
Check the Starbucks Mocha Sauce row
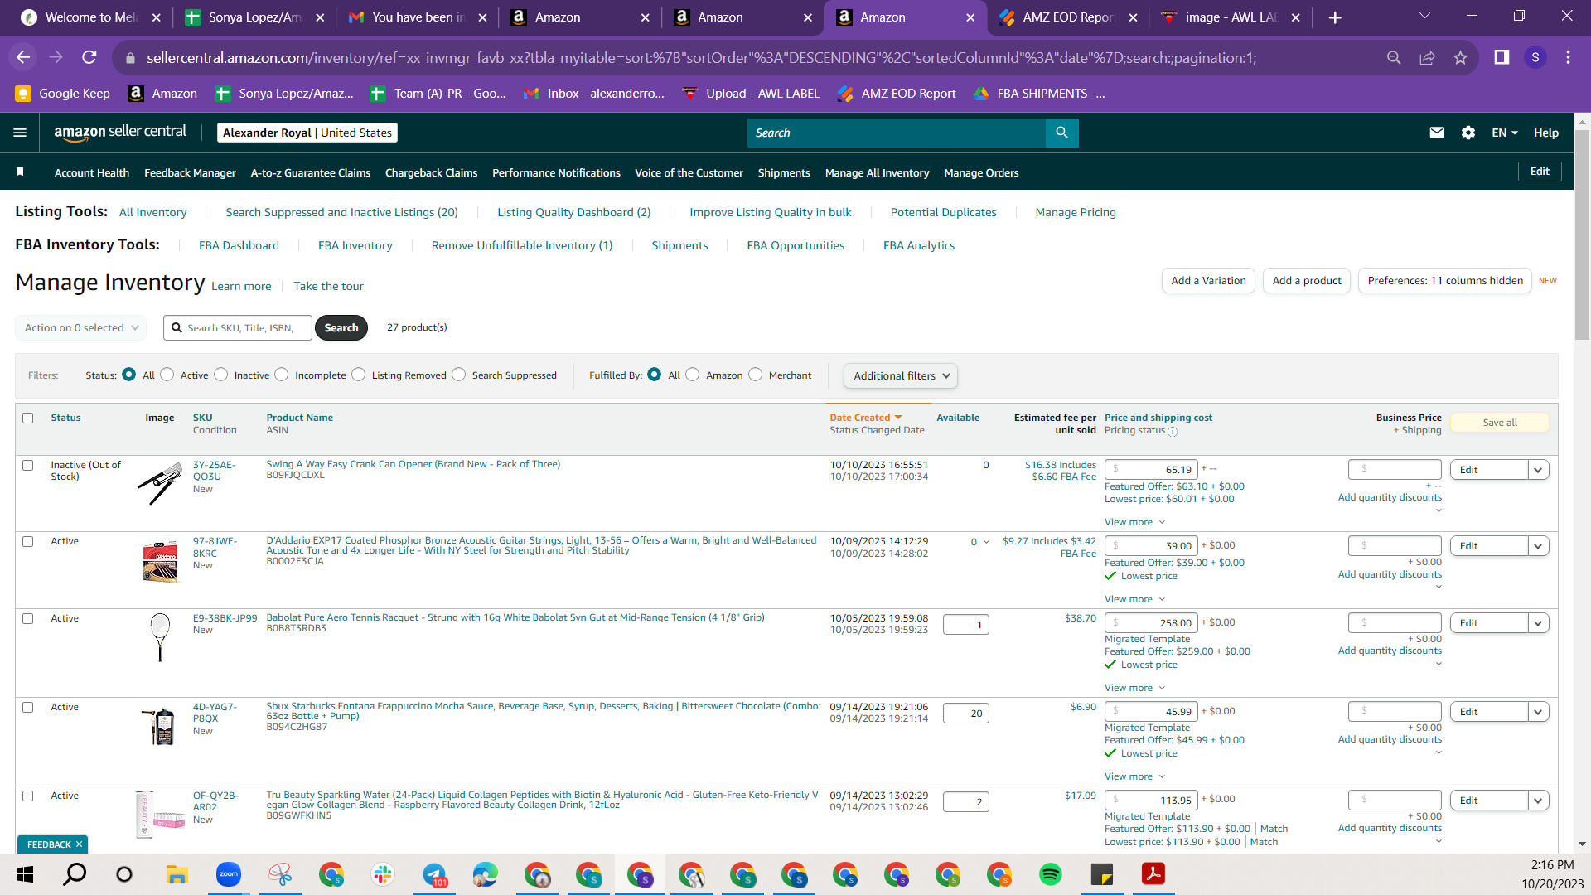pos(28,707)
